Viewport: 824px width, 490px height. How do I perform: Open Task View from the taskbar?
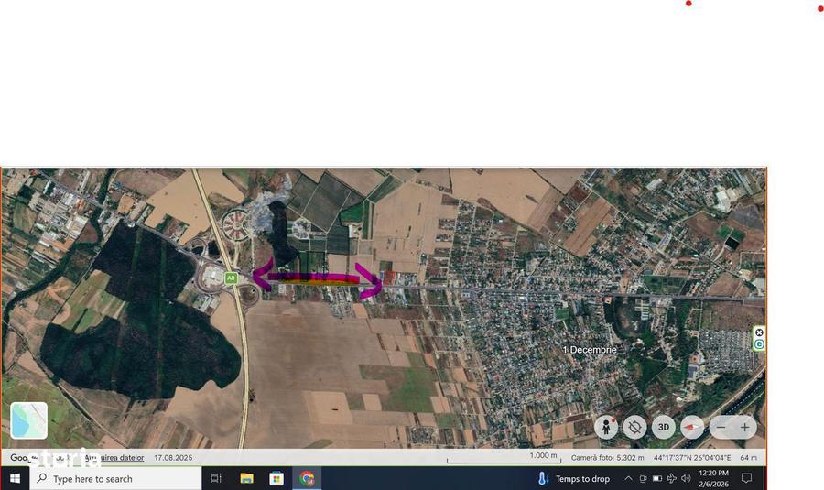215,478
